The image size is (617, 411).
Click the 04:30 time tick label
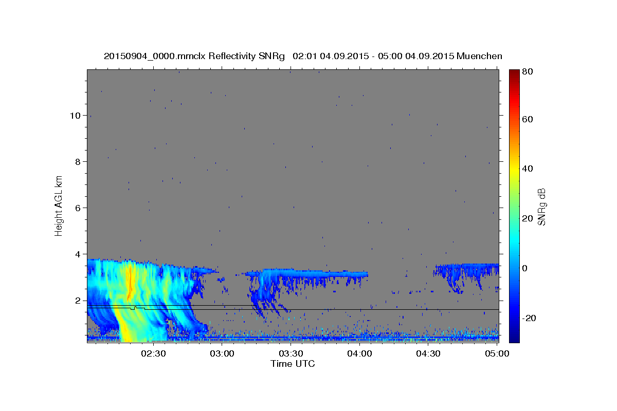[428, 353]
